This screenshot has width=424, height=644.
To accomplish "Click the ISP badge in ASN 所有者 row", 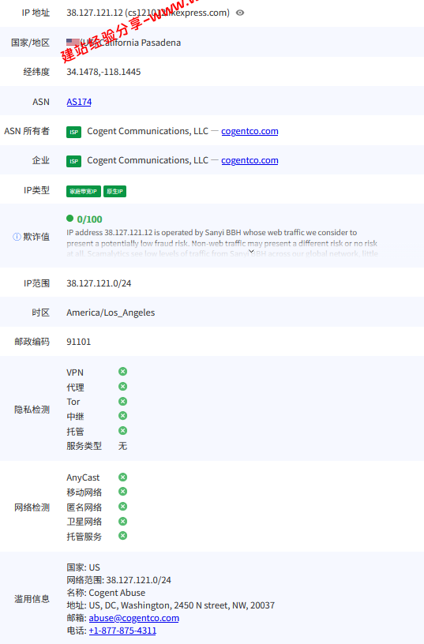I will pyautogui.click(x=74, y=132).
